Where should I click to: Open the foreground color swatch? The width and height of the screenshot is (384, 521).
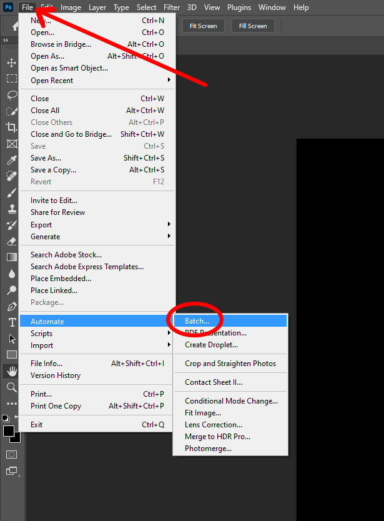9,431
